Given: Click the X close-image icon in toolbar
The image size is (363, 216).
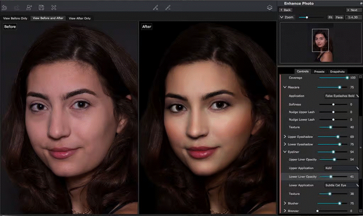Looking at the screenshot, I should 54,7.
